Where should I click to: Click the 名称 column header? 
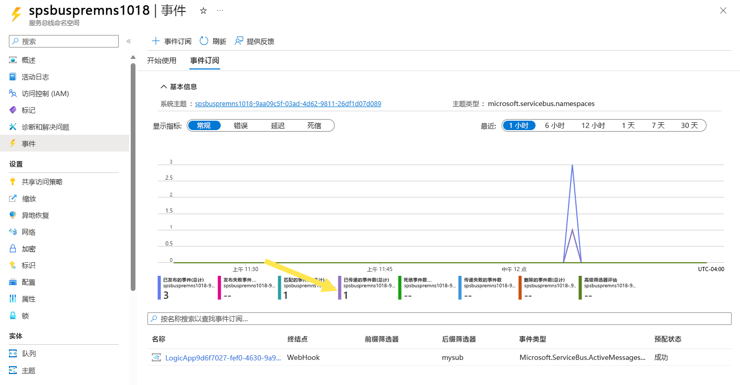158,339
